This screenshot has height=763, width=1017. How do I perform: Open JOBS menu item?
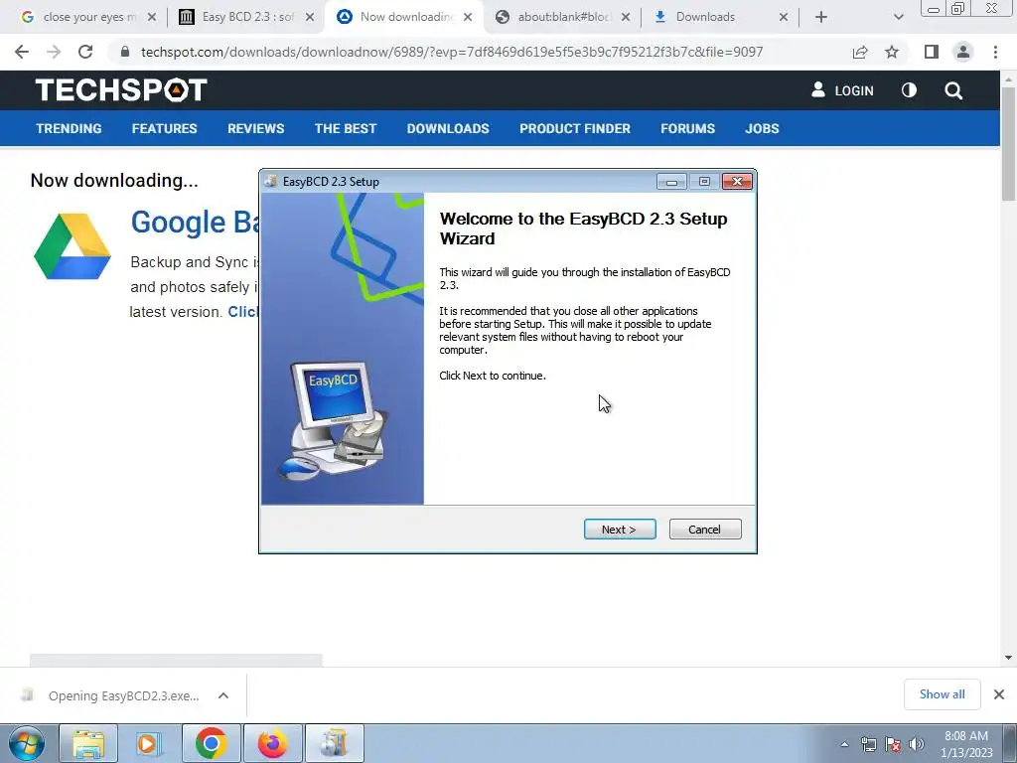pyautogui.click(x=762, y=128)
